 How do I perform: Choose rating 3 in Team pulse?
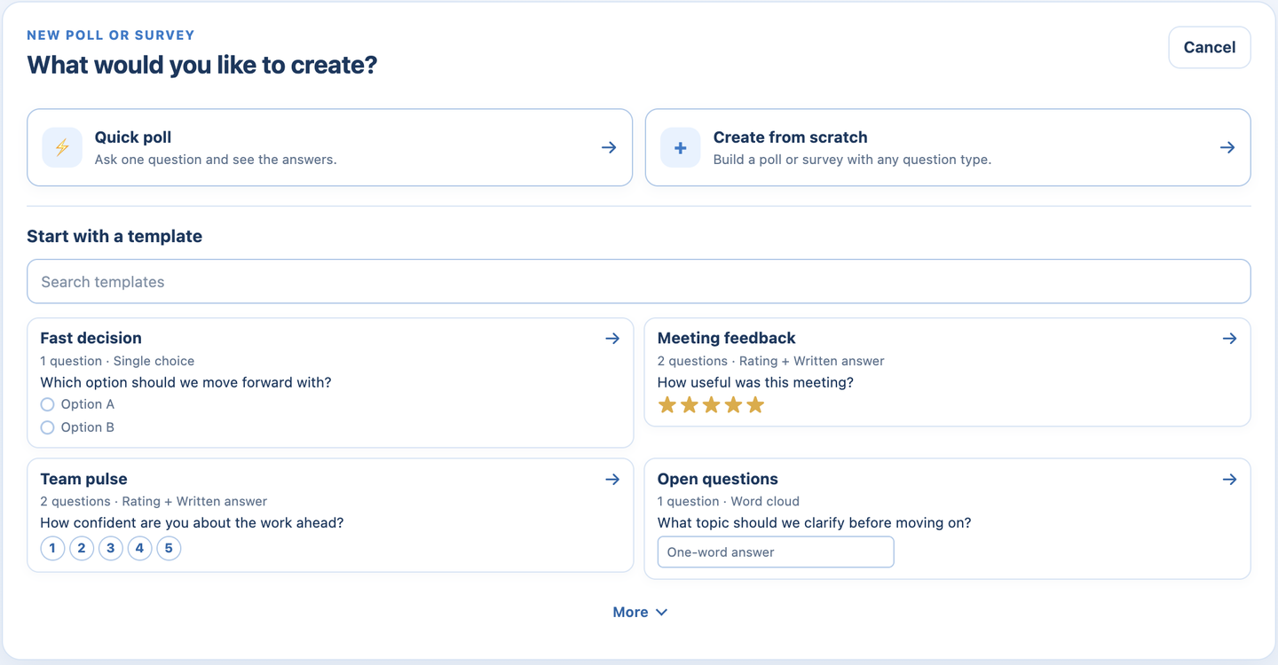pos(110,548)
